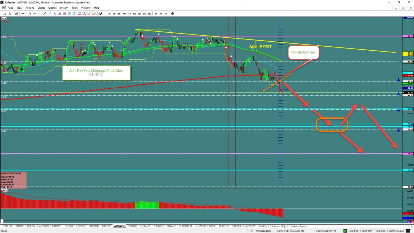Open the View menu
Screen dimensions: 414x233
19,8
